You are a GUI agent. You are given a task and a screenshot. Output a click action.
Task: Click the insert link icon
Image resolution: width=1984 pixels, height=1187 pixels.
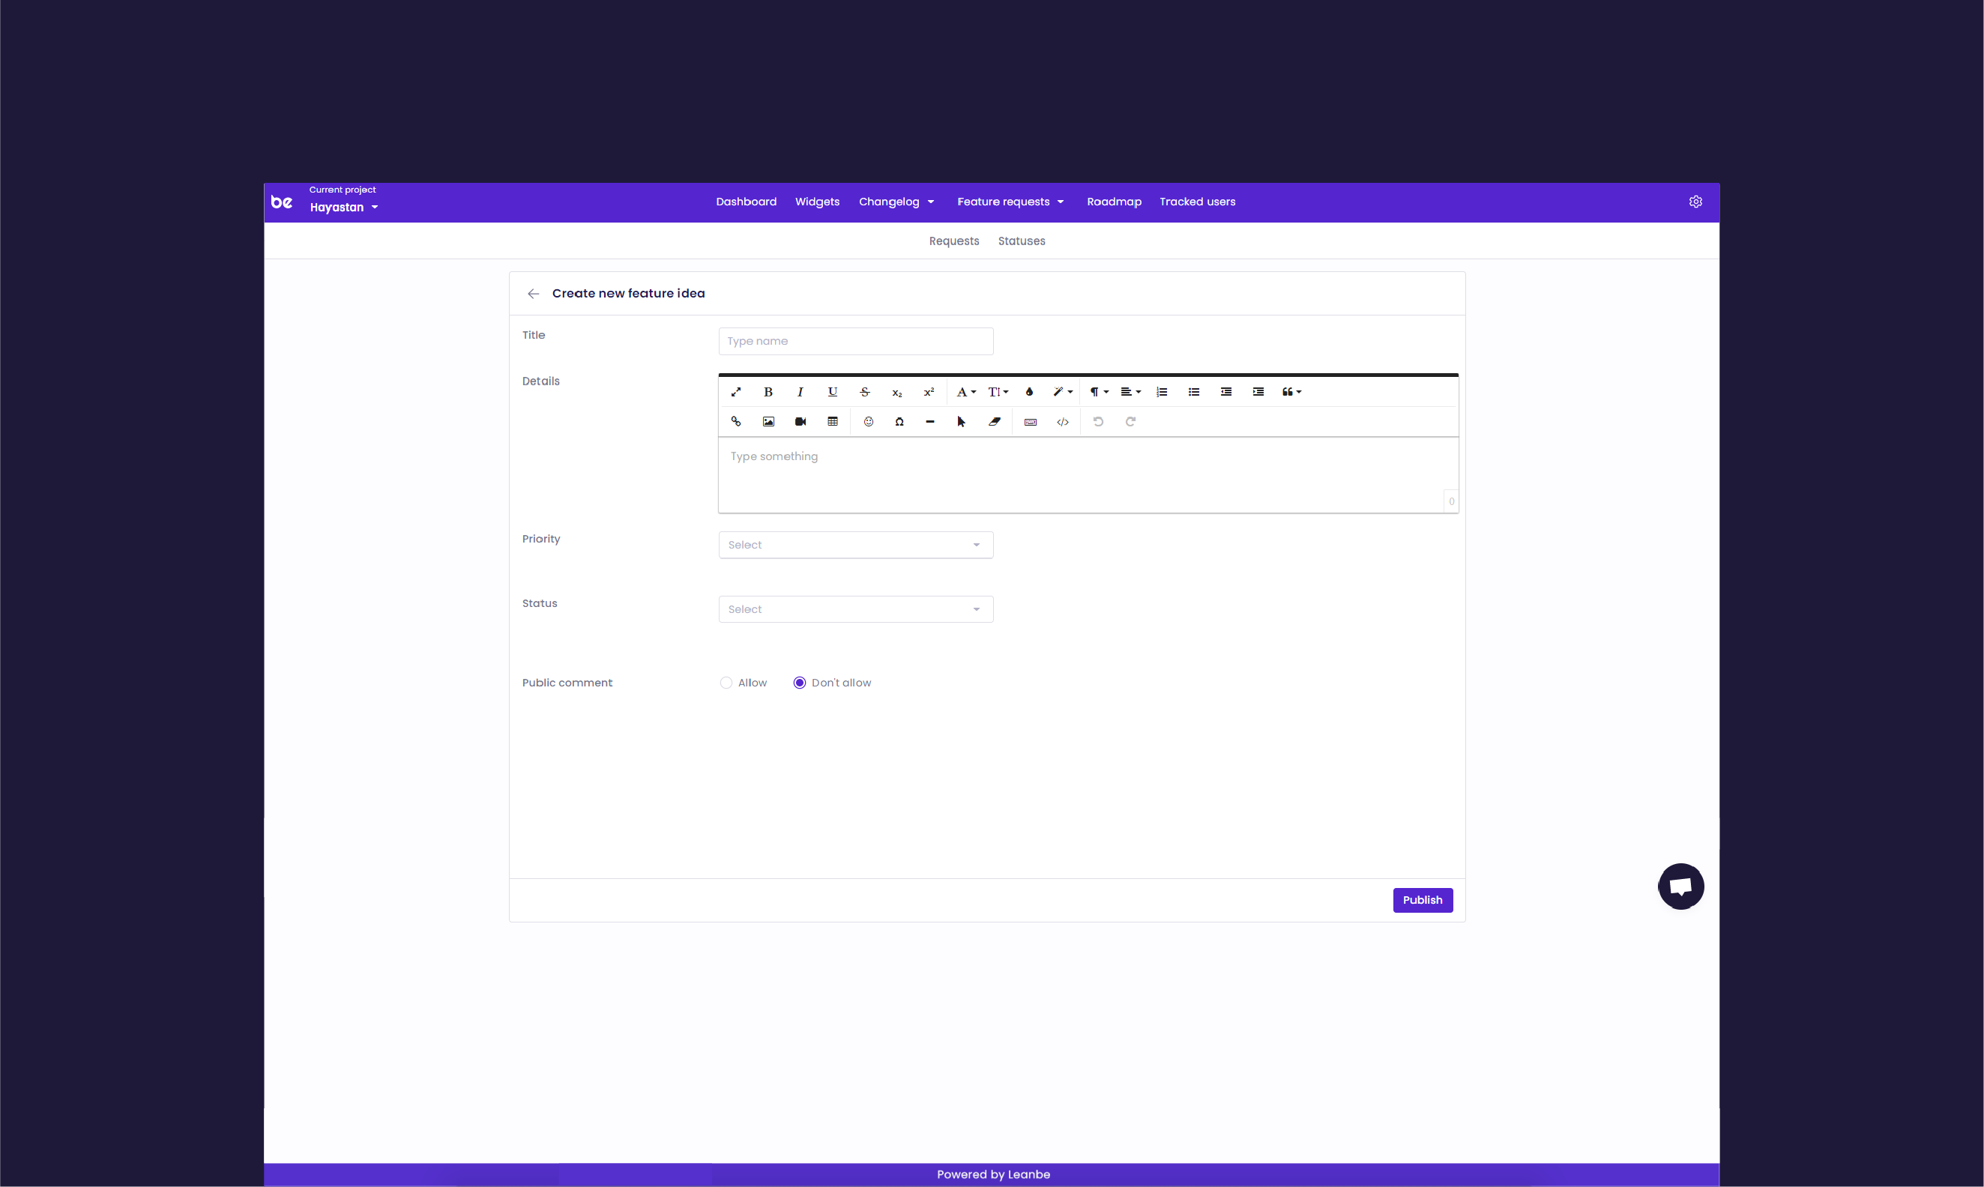[736, 422]
